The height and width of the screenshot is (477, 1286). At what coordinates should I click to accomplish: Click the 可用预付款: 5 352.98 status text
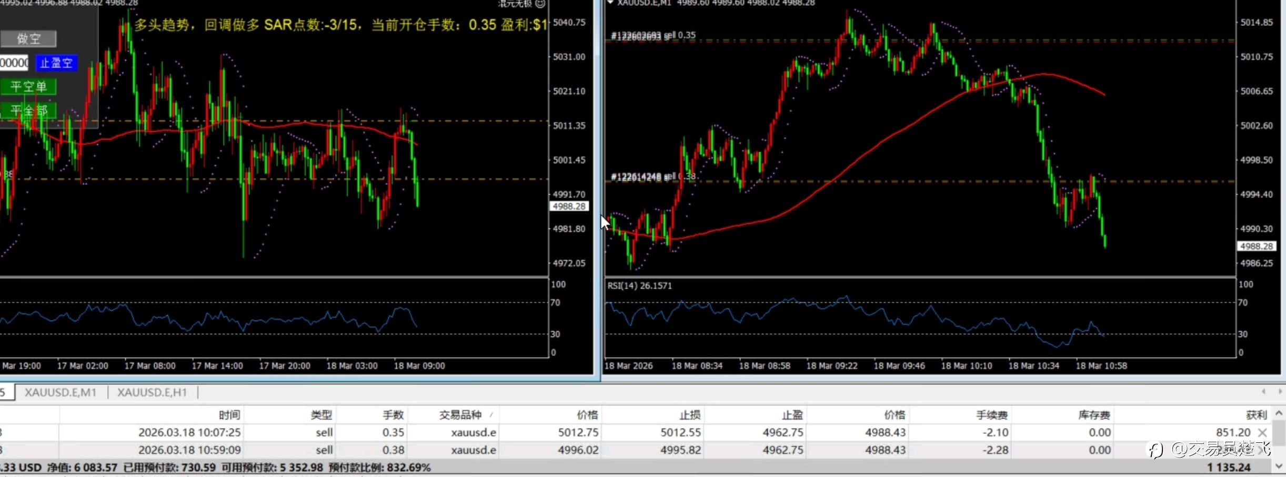tap(272, 467)
